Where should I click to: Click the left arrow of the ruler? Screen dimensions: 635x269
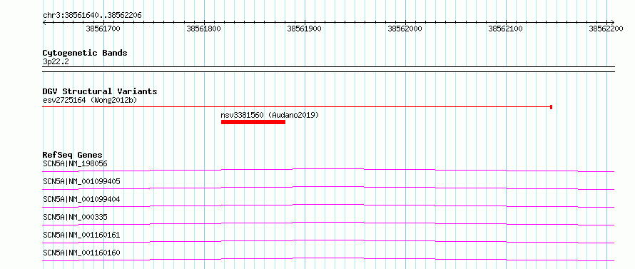tap(44, 22)
